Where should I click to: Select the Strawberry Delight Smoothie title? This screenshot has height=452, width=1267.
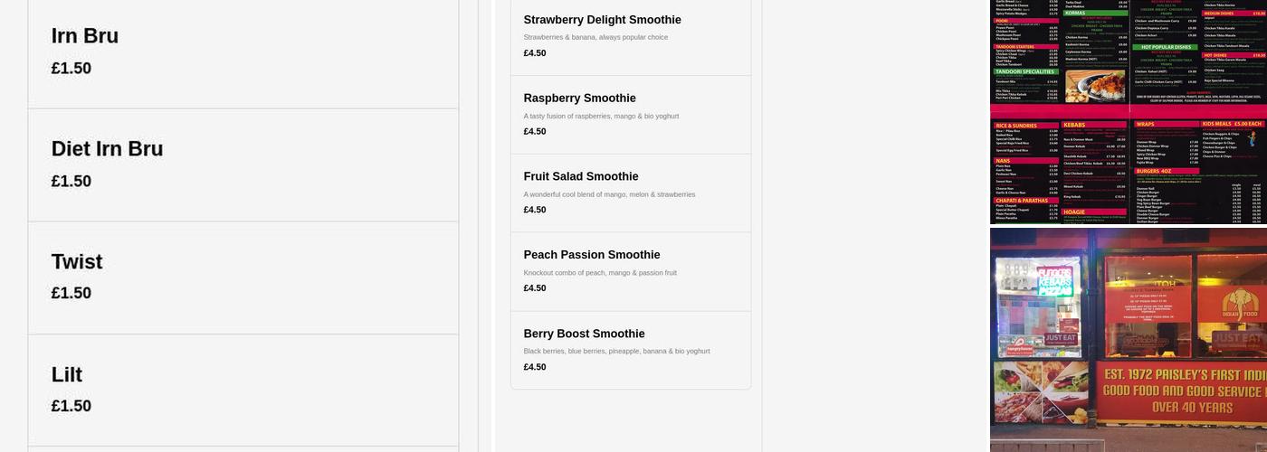pos(602,20)
